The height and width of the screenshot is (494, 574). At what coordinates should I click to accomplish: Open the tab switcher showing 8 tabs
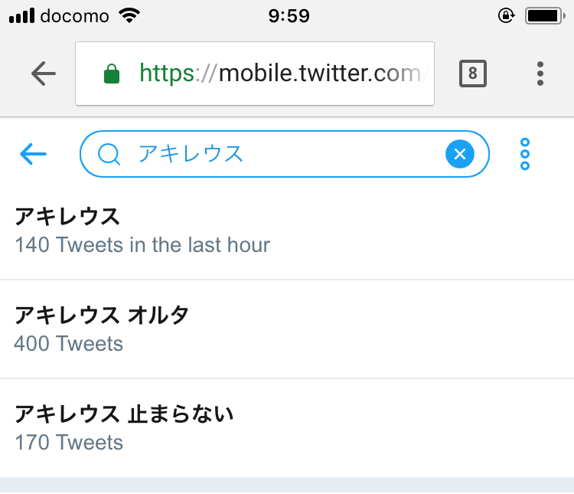(472, 74)
